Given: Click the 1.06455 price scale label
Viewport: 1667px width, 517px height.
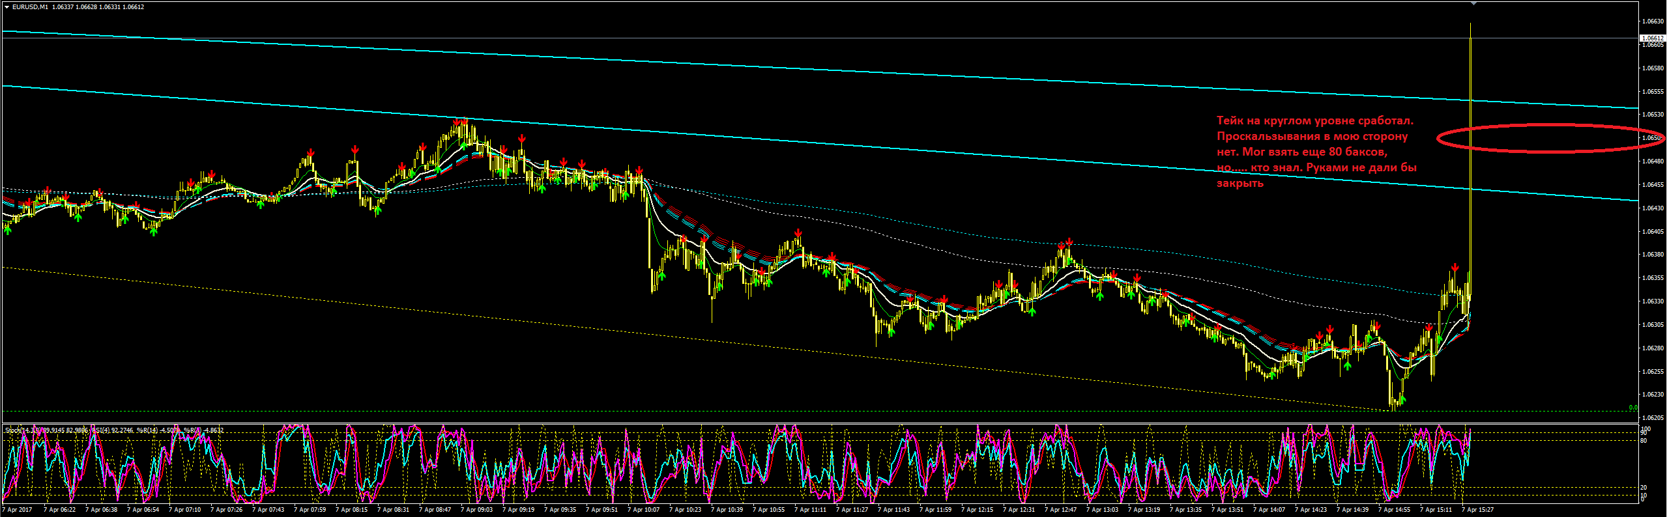Looking at the screenshot, I should [1653, 185].
